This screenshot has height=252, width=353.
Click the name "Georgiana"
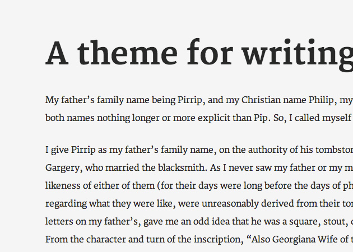click(x=291, y=239)
